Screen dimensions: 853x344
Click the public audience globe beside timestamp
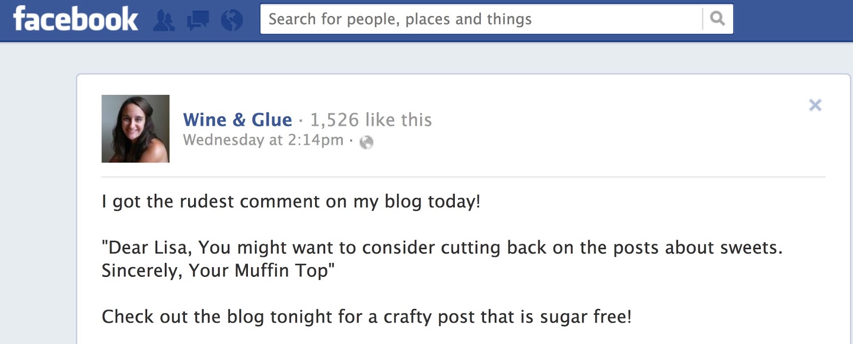click(x=366, y=142)
